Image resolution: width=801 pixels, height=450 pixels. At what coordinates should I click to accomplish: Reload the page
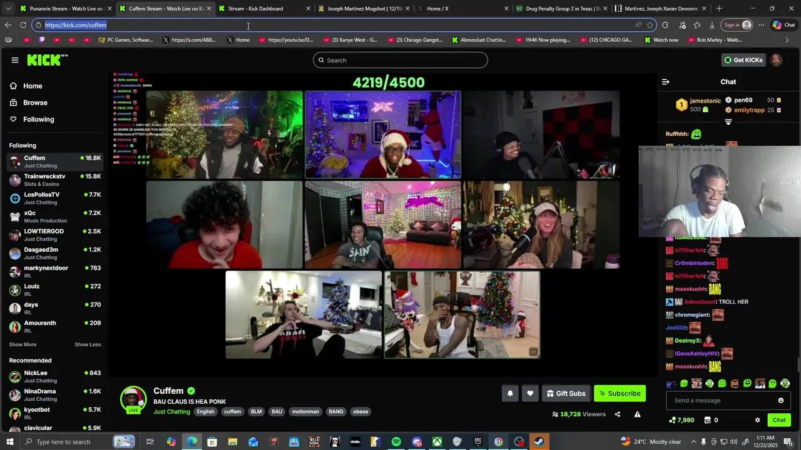coord(23,25)
